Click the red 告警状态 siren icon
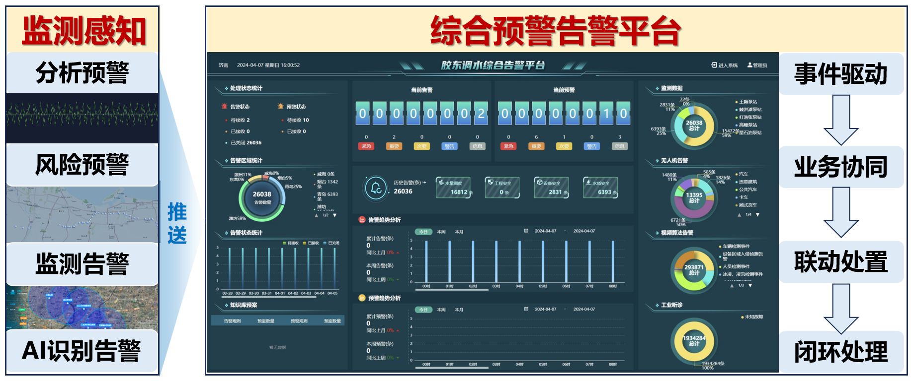This screenshot has width=911, height=381. click(x=224, y=107)
